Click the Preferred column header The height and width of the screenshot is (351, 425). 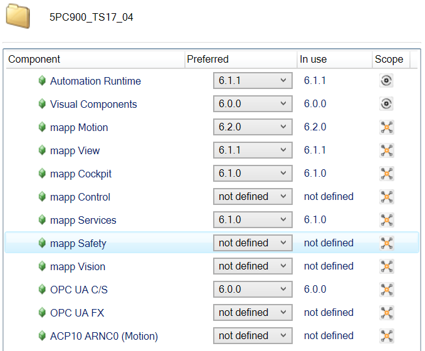coord(207,60)
